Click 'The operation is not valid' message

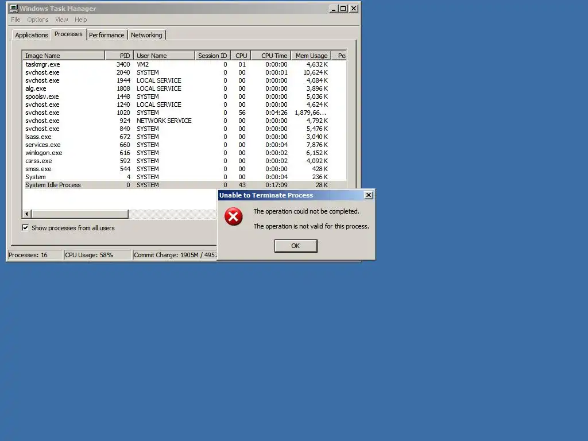coord(311,226)
